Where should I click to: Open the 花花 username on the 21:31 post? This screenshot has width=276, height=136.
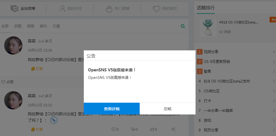click(32, 96)
